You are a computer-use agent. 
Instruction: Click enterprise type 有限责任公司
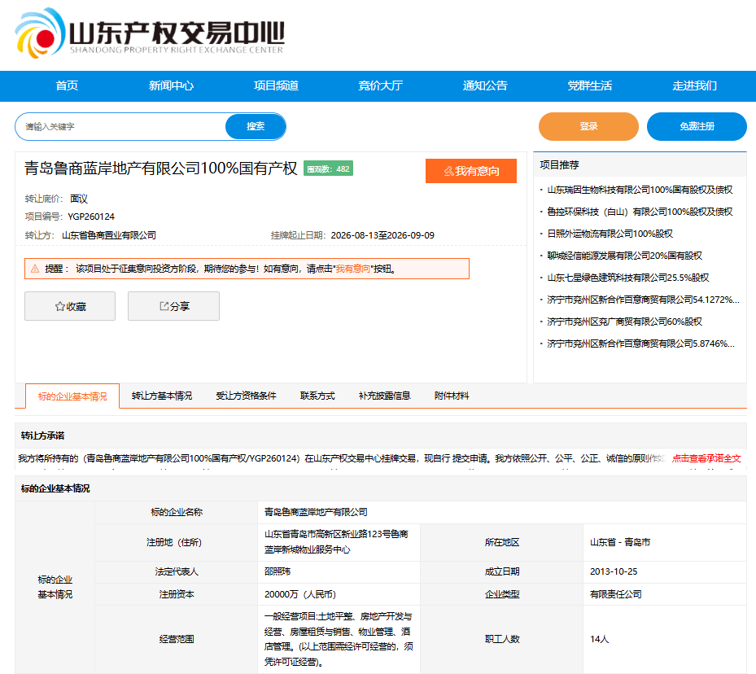click(x=616, y=594)
